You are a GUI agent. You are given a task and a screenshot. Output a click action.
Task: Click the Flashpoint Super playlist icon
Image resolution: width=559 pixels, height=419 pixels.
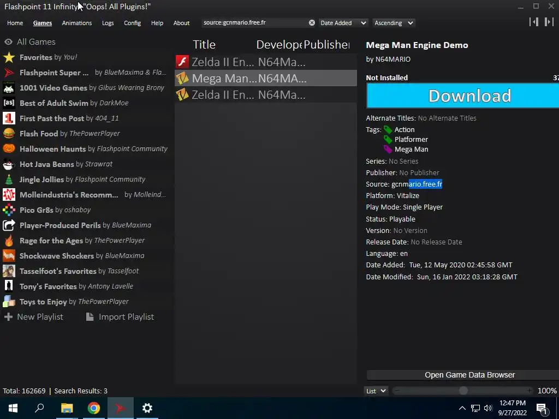click(9, 73)
